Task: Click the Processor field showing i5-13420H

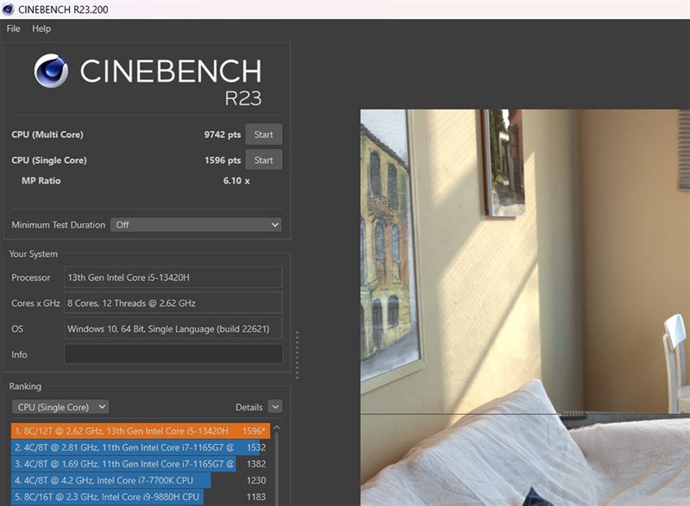Action: (172, 278)
